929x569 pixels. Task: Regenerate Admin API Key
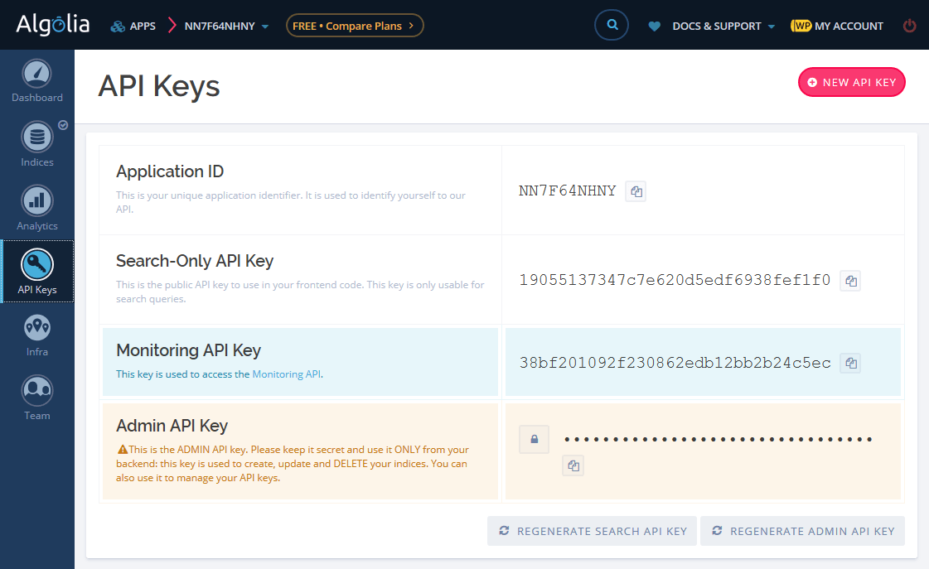[x=802, y=531]
